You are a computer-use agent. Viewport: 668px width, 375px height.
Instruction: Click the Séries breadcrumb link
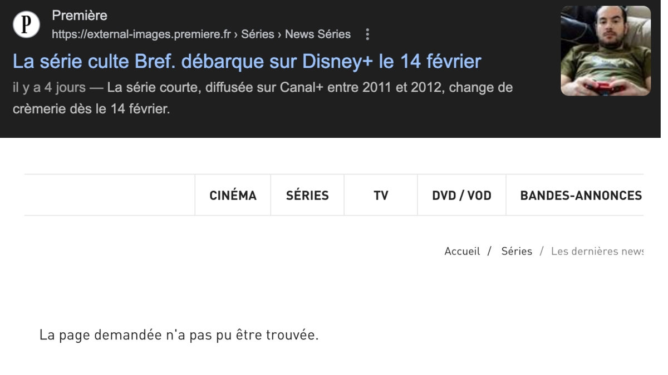click(x=517, y=251)
